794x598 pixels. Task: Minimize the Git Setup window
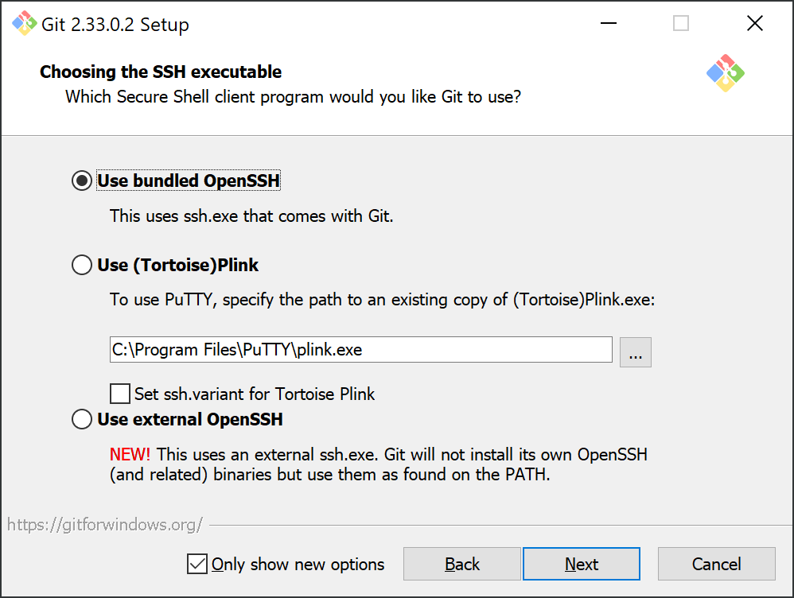coord(608,23)
